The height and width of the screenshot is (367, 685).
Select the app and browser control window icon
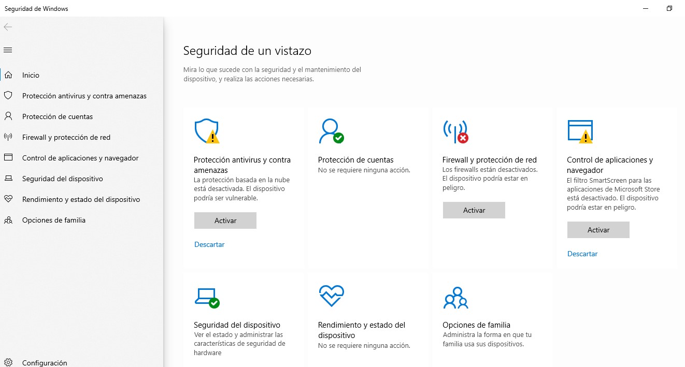[x=580, y=131]
